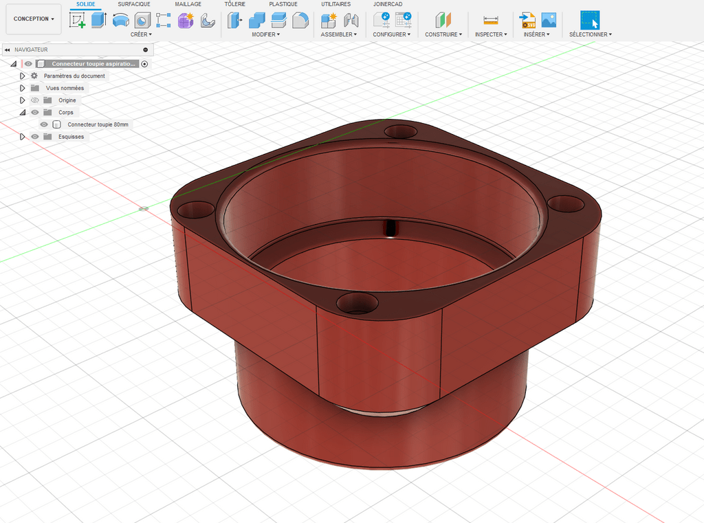704x523 pixels.
Task: Click the gear icon of Paramètres du document
Action: point(34,76)
